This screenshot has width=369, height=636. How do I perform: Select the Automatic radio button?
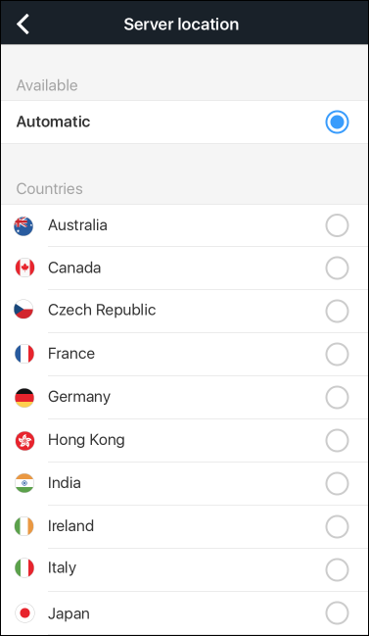pyautogui.click(x=337, y=122)
